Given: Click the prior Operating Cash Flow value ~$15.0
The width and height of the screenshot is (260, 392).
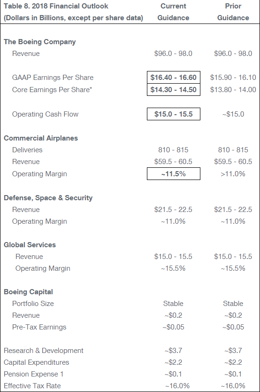Looking at the screenshot, I should (x=233, y=114).
